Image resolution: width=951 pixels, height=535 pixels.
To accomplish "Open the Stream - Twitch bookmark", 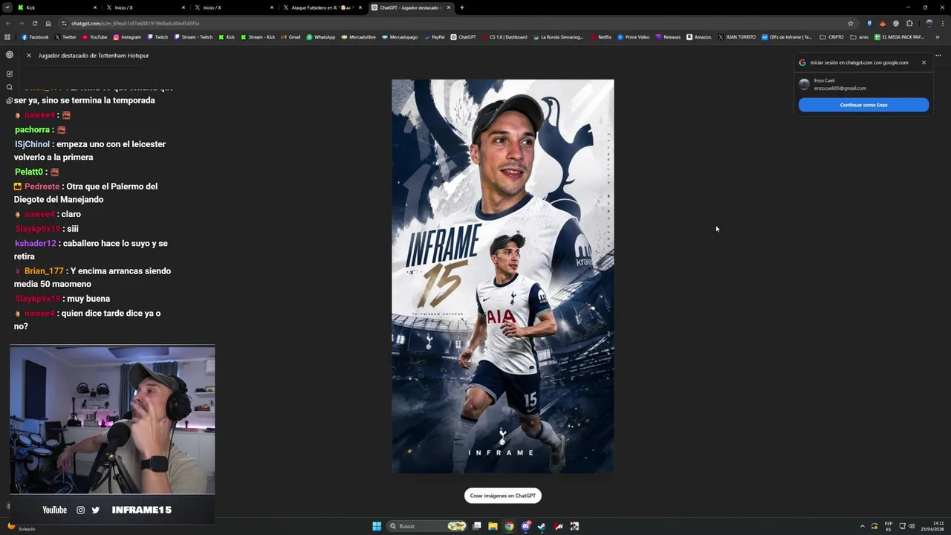I will 193,37.
